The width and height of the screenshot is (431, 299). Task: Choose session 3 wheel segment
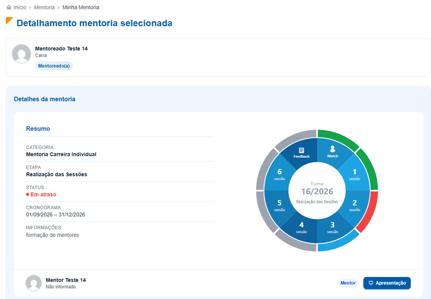pyautogui.click(x=333, y=227)
